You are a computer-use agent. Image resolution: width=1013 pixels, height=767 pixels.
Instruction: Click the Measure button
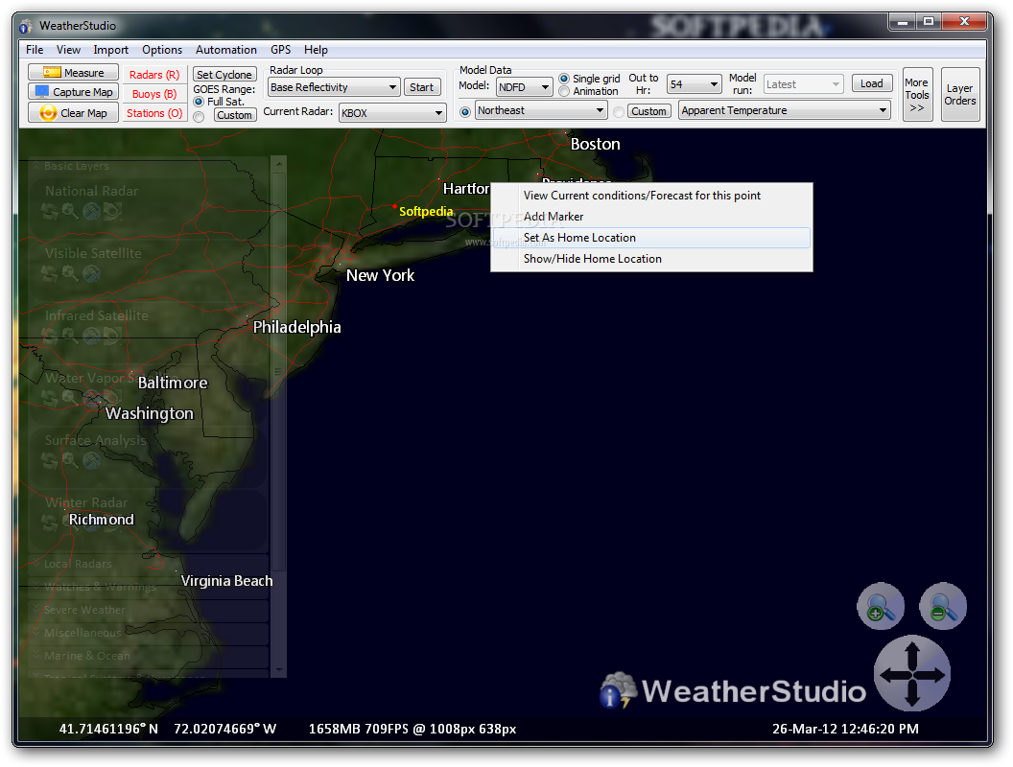point(73,72)
